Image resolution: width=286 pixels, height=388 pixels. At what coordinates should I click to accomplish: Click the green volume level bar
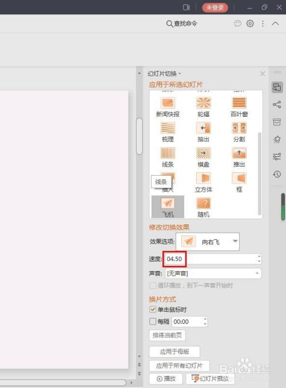coord(283,207)
